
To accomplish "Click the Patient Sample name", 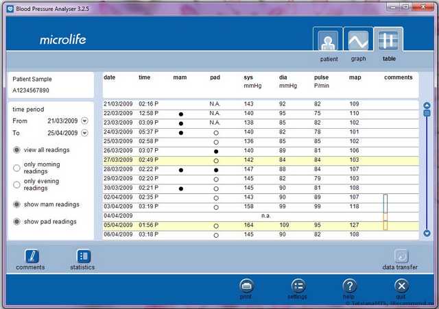I will point(32,79).
